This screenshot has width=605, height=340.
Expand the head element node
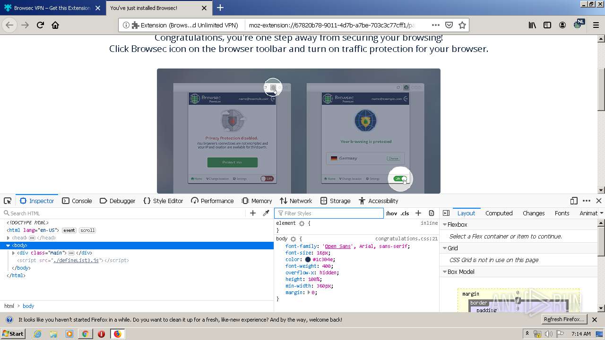pos(9,238)
